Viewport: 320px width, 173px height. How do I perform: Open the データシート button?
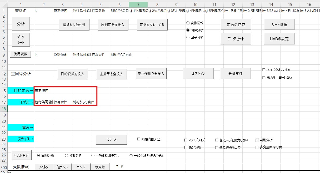(21, 39)
